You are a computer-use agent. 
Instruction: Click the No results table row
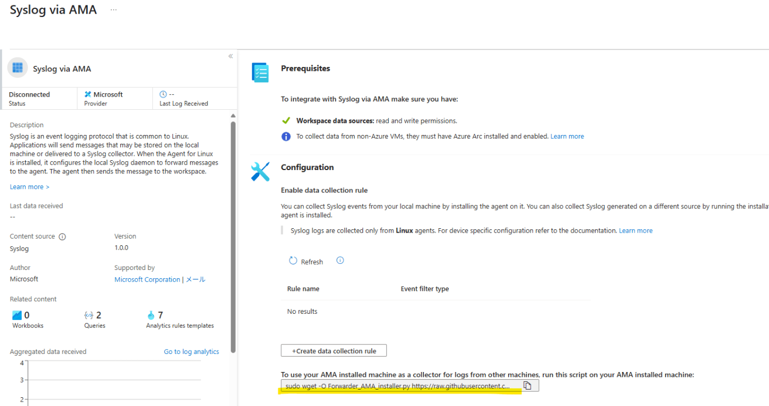click(436, 312)
